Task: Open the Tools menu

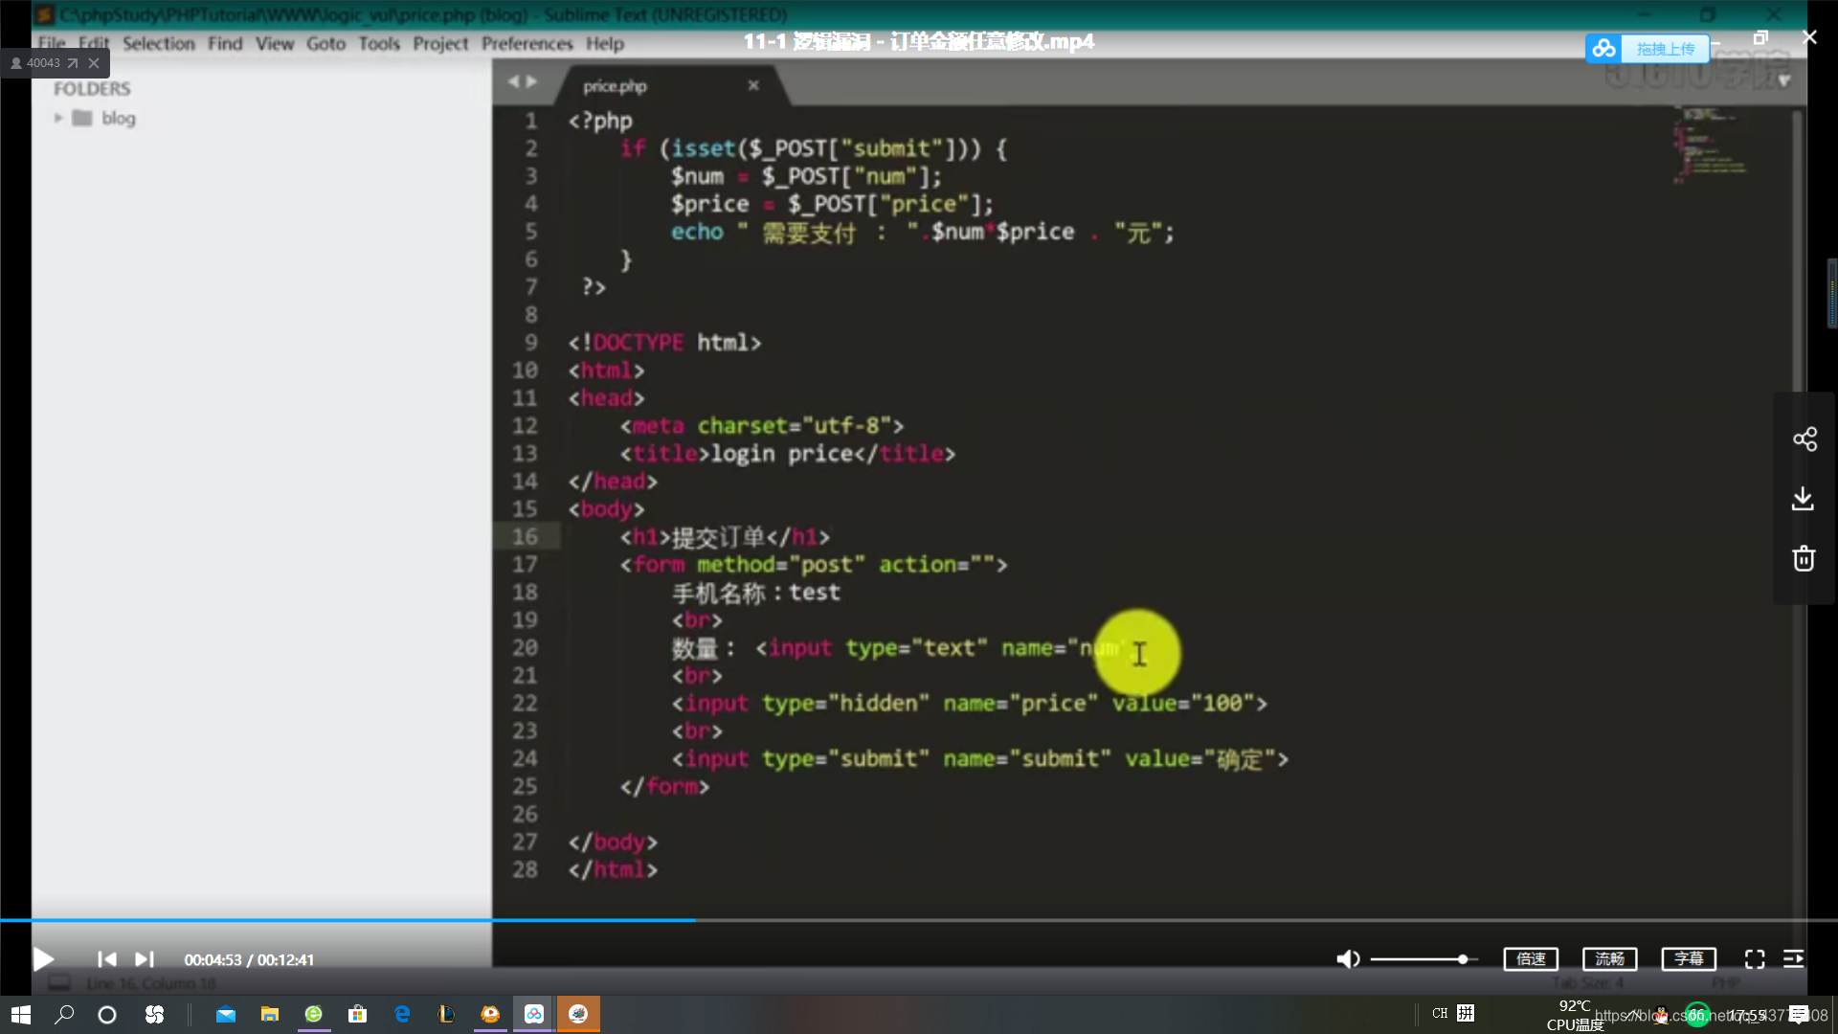Action: 379,43
